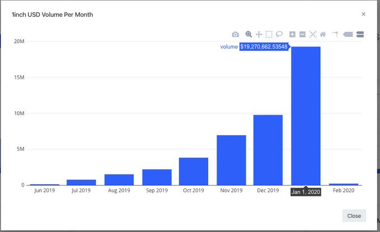Enable show closest data on hover
The width and height of the screenshot is (380, 232).
[x=348, y=35]
